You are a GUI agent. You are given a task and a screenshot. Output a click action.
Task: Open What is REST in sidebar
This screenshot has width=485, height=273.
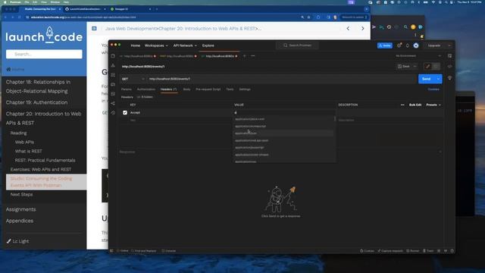[29, 152]
